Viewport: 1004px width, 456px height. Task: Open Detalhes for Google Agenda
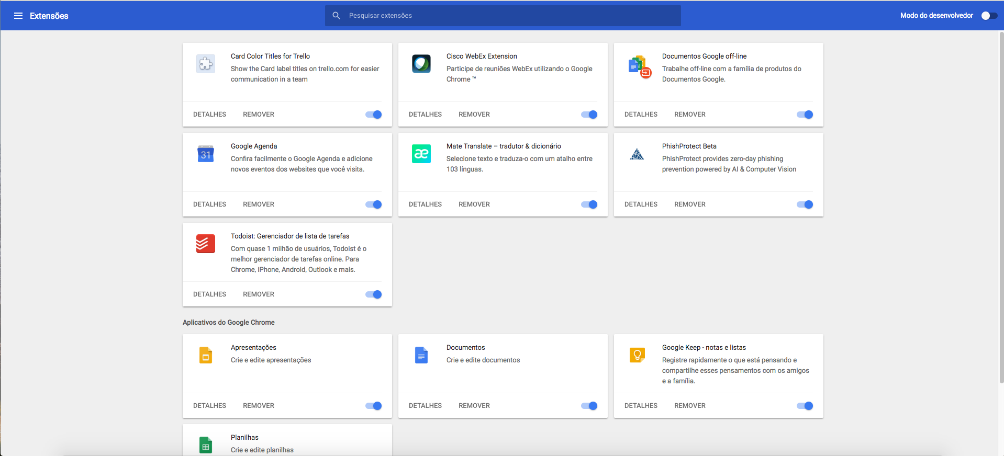tap(209, 204)
